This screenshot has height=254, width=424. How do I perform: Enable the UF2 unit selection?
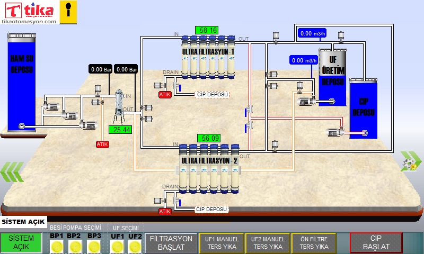135,246
